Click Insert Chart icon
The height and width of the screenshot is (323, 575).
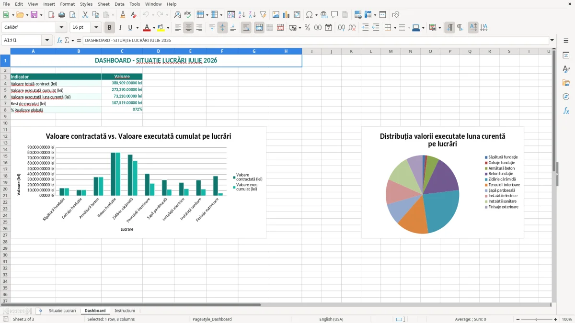point(287,15)
